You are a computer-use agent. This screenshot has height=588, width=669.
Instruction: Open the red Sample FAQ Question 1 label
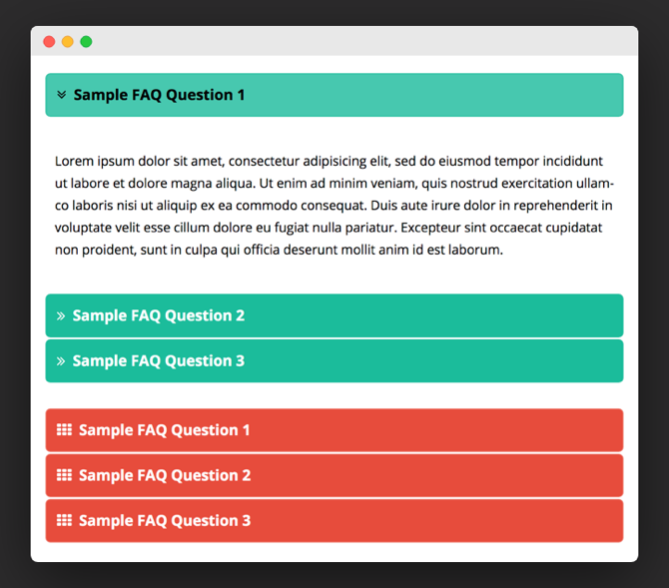[165, 430]
